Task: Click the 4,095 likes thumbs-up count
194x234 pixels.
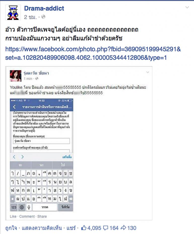Action: click(x=91, y=228)
